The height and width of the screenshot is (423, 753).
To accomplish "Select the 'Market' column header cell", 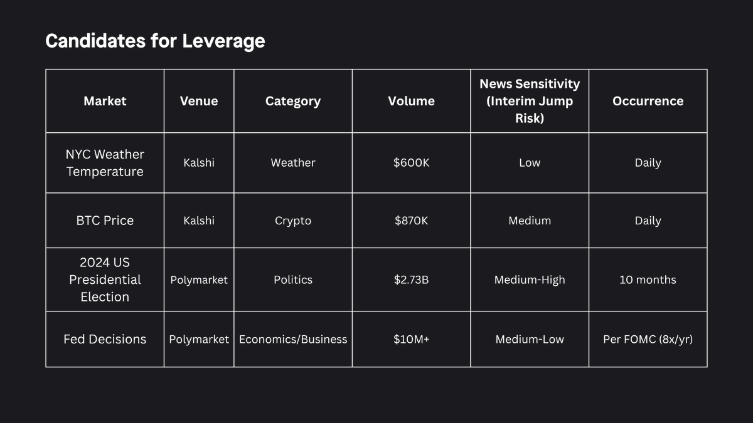I will pyautogui.click(x=105, y=101).
